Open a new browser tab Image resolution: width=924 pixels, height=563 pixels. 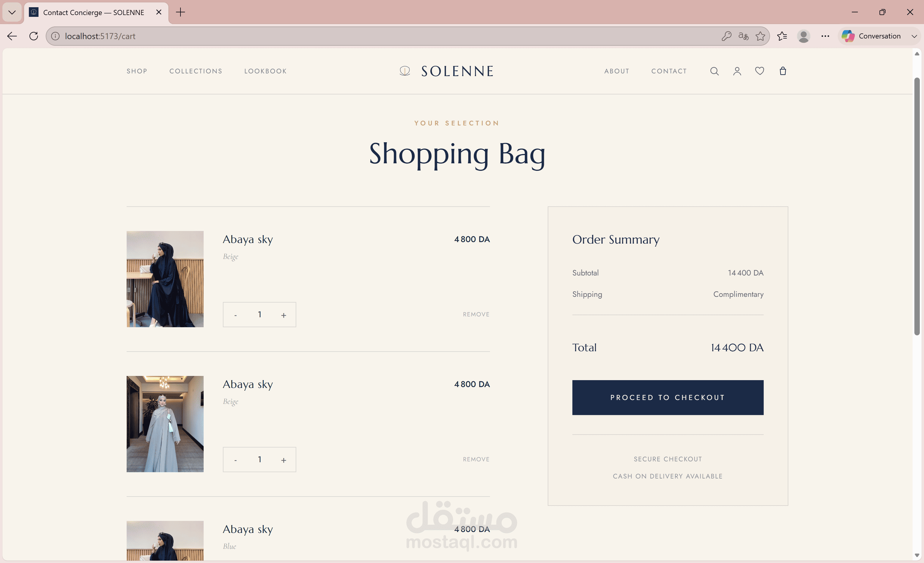(180, 12)
